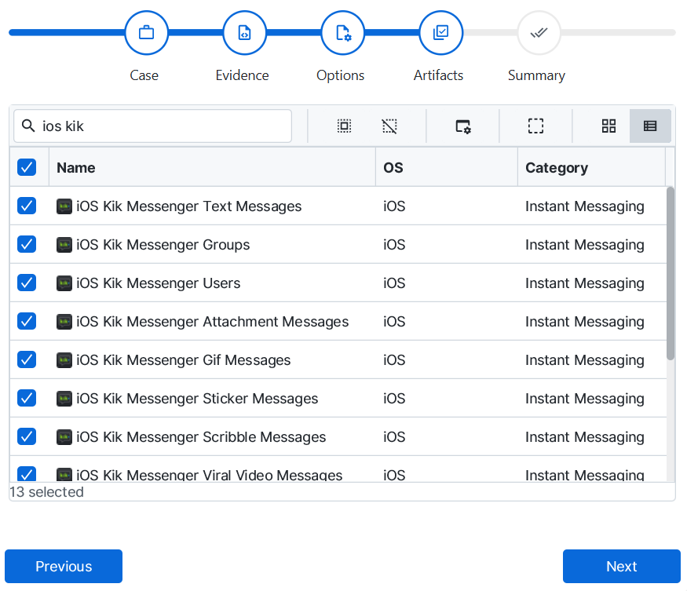Click the Summary step label
The image size is (687, 591).
point(537,76)
